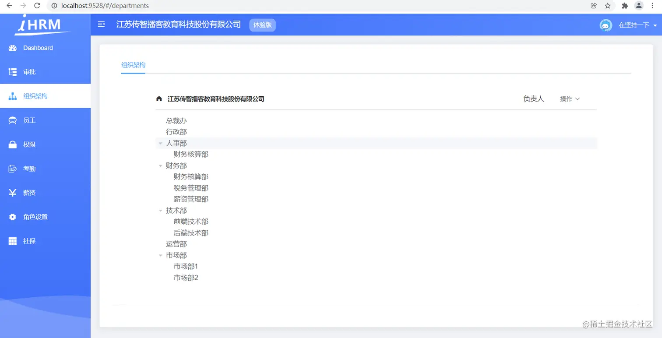Open the Dashboard menu item
This screenshot has width=662, height=338.
(x=45, y=48)
